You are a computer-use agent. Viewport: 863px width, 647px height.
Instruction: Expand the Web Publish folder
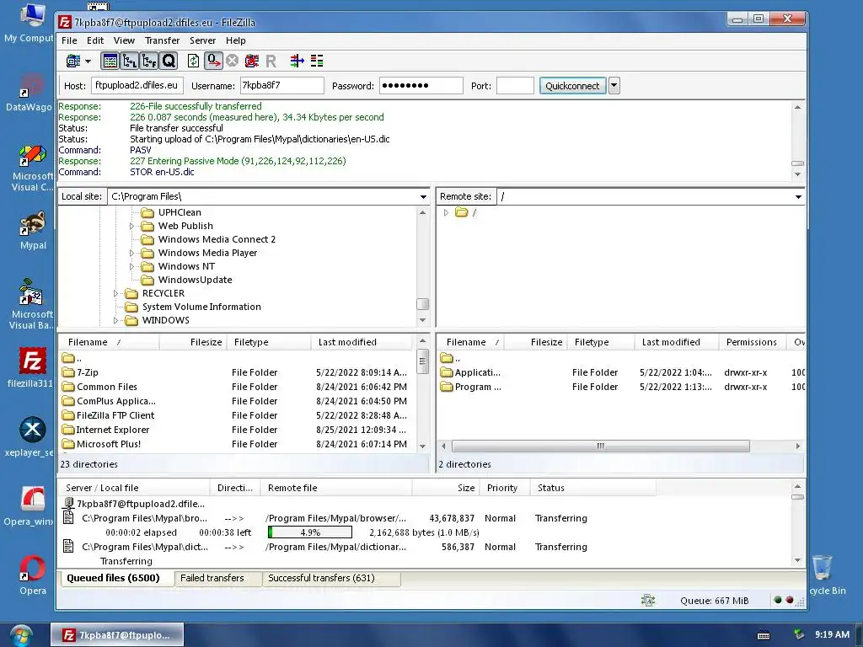(x=131, y=226)
